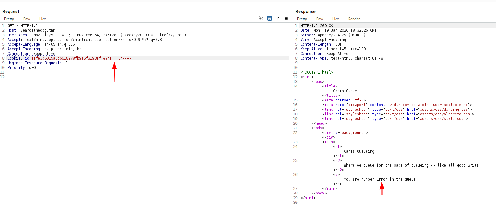
Task: Click the GET / HTTP/1.1 request line
Action: (x=23, y=26)
